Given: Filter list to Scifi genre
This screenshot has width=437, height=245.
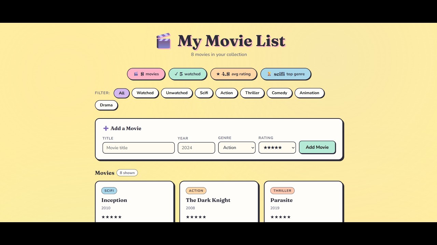Looking at the screenshot, I should tap(204, 93).
